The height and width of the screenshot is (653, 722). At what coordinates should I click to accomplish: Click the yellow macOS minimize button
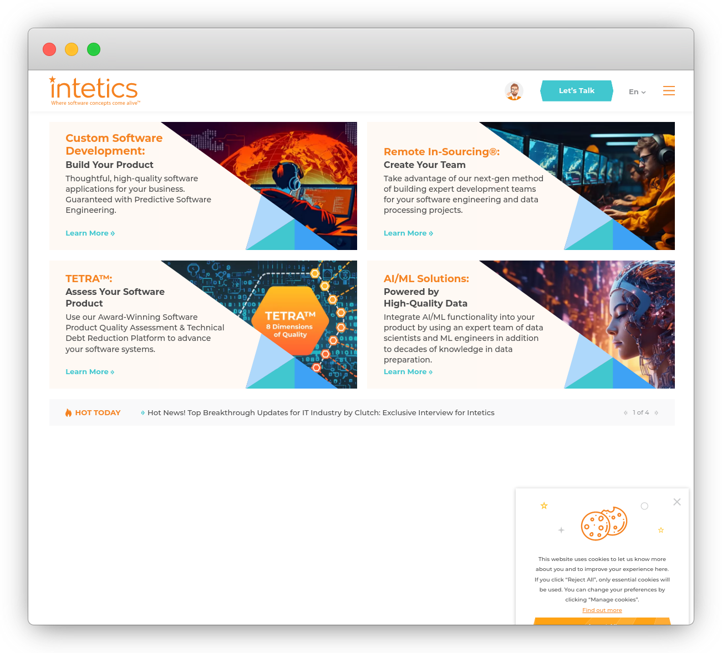click(x=72, y=49)
